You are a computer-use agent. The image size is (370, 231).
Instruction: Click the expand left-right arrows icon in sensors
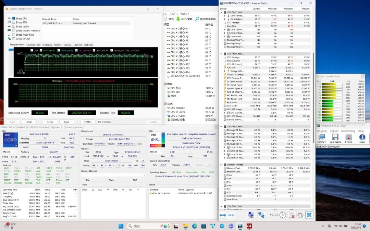pyautogui.click(x=223, y=215)
